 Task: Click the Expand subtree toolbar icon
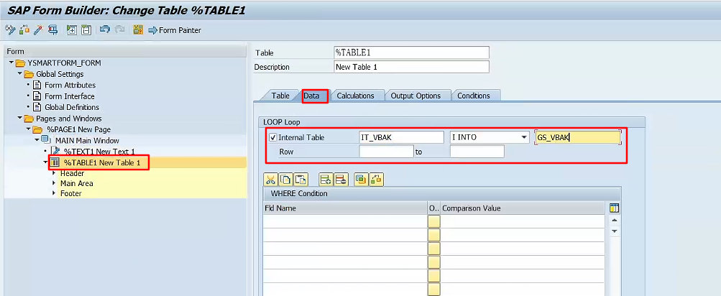coord(71,30)
